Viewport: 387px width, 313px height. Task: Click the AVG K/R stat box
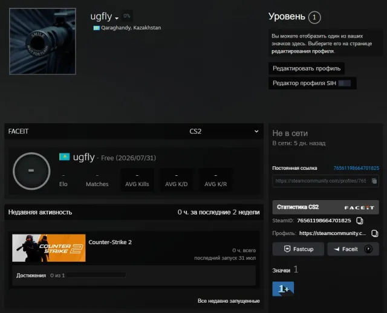pos(215,180)
